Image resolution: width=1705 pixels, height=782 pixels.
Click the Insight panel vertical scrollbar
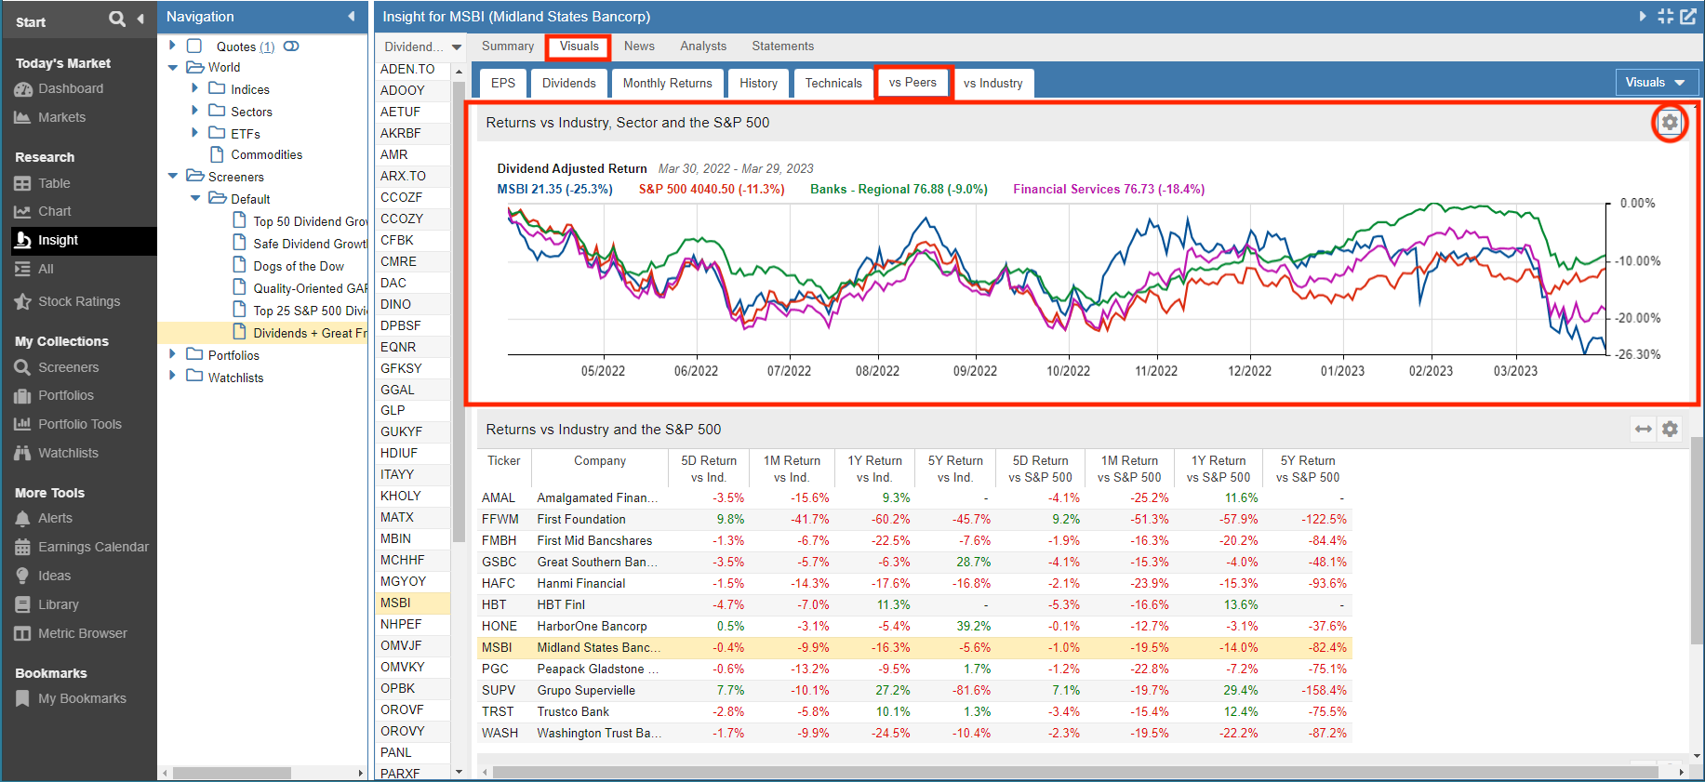click(x=1697, y=539)
